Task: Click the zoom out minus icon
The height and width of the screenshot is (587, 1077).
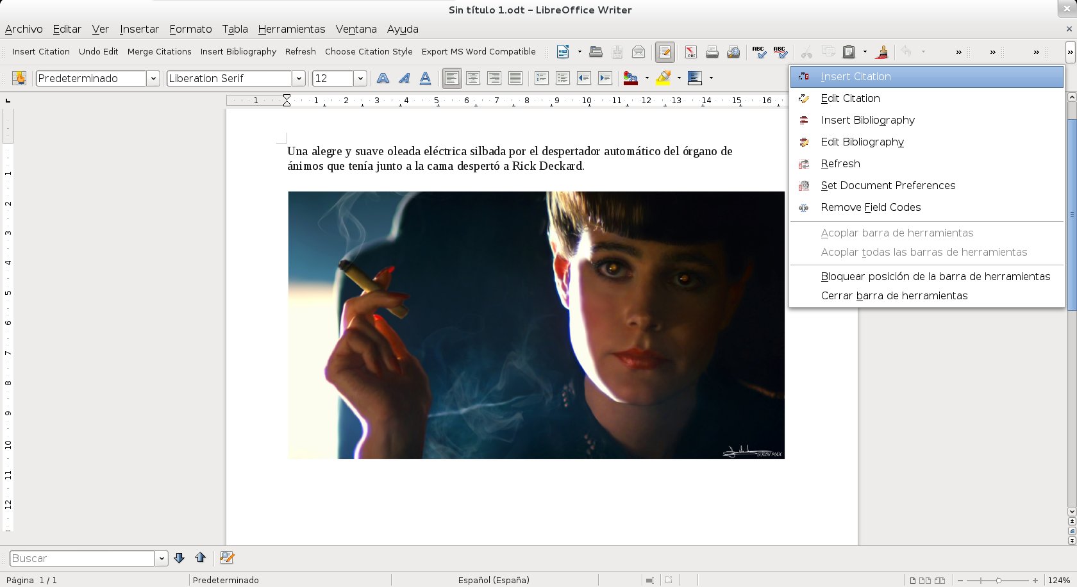Action: [960, 581]
